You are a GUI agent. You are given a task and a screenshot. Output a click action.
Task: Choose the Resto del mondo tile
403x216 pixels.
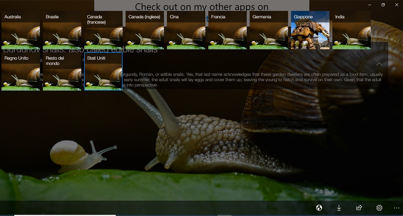click(x=62, y=71)
